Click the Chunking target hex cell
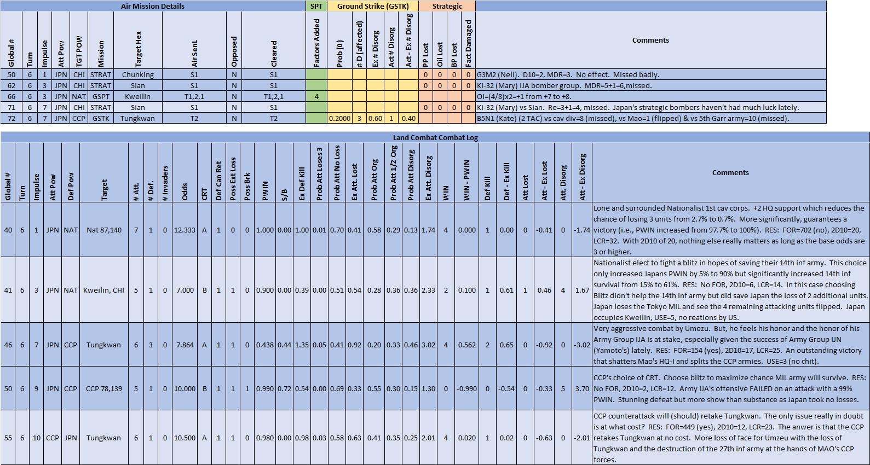The image size is (870, 465). (x=138, y=74)
